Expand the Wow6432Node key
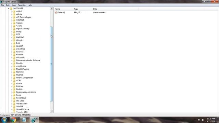This screenshot has width=219, height=123. 11,109
